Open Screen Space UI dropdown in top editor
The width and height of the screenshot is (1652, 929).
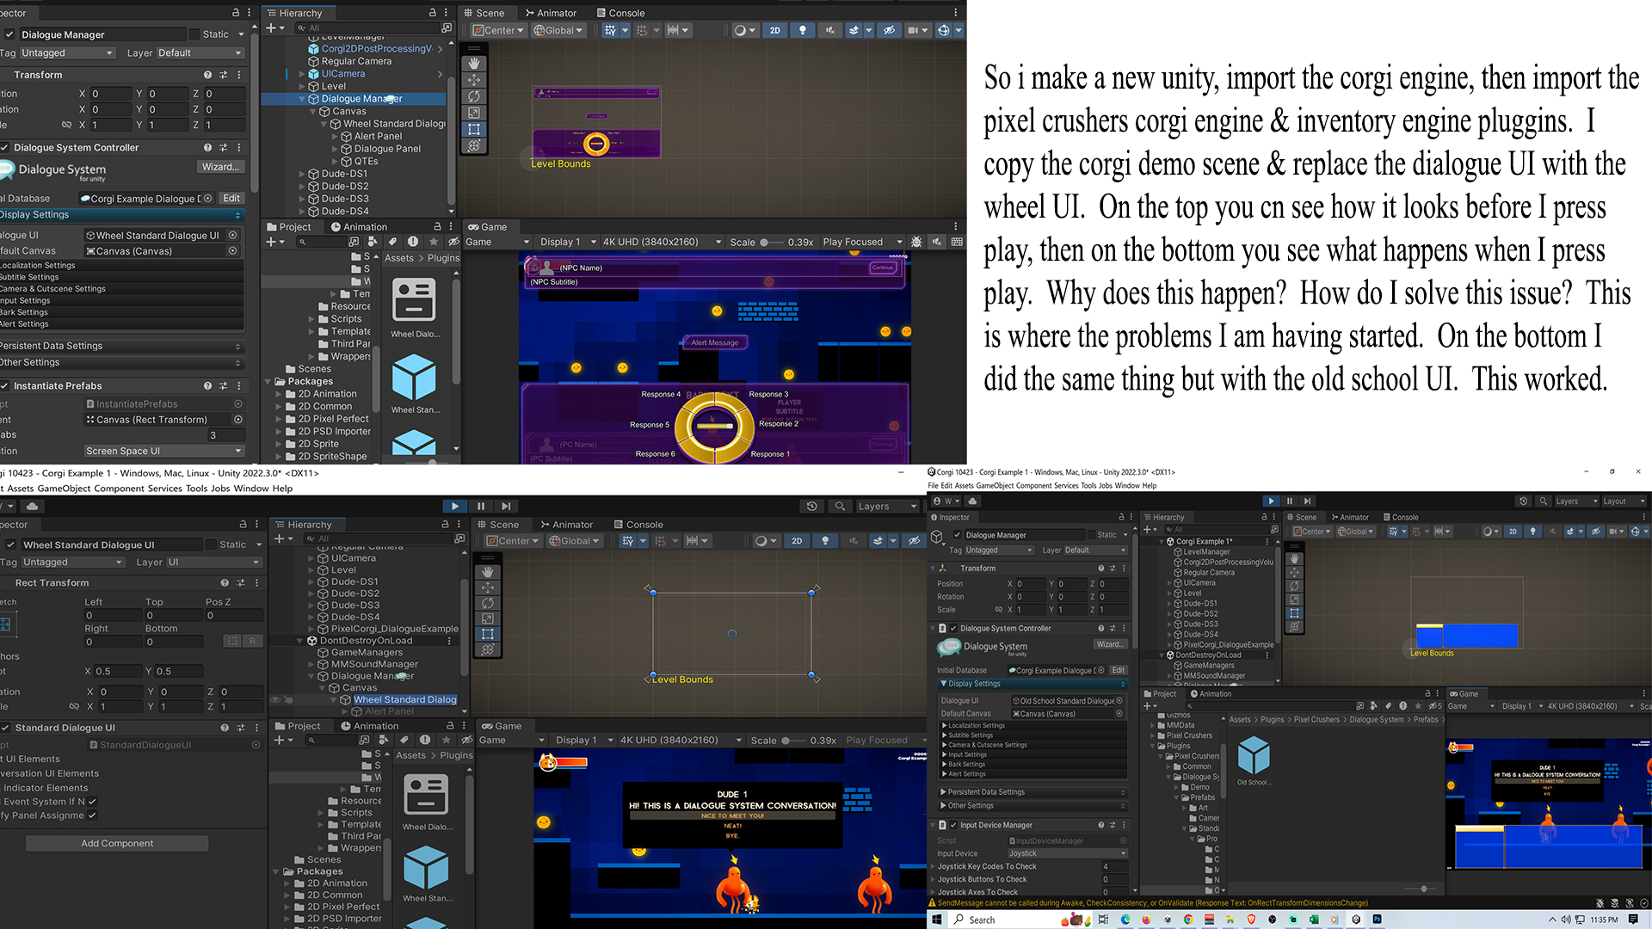click(163, 451)
